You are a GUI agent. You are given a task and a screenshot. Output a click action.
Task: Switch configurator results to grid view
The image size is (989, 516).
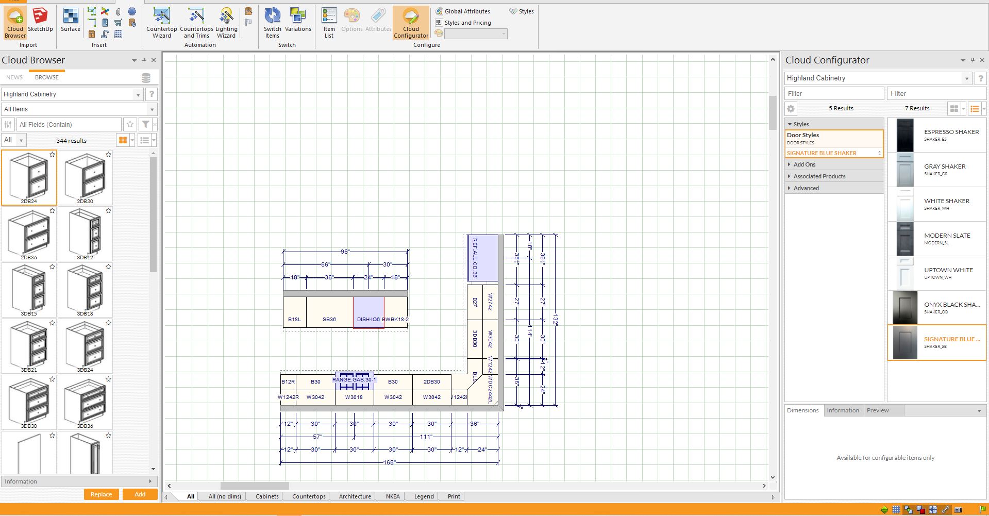(954, 109)
